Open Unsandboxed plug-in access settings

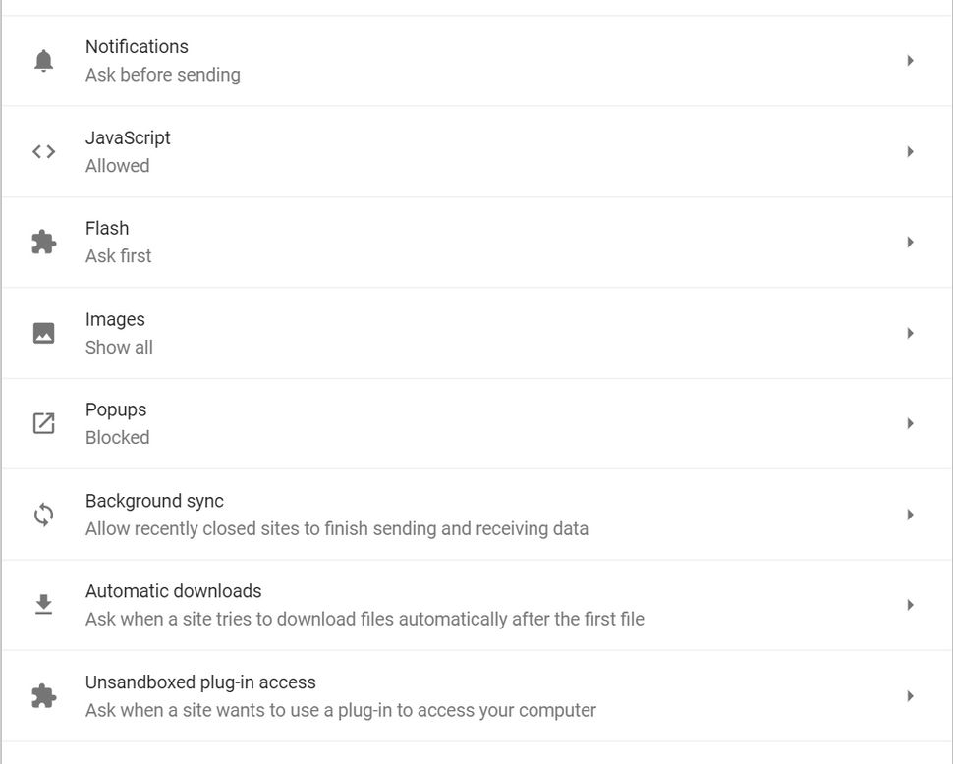pyautogui.click(x=476, y=695)
